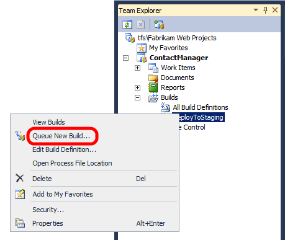Viewport: 285px width, 240px height.
Task: Collapse the ContactManager project node
Action: (125, 58)
